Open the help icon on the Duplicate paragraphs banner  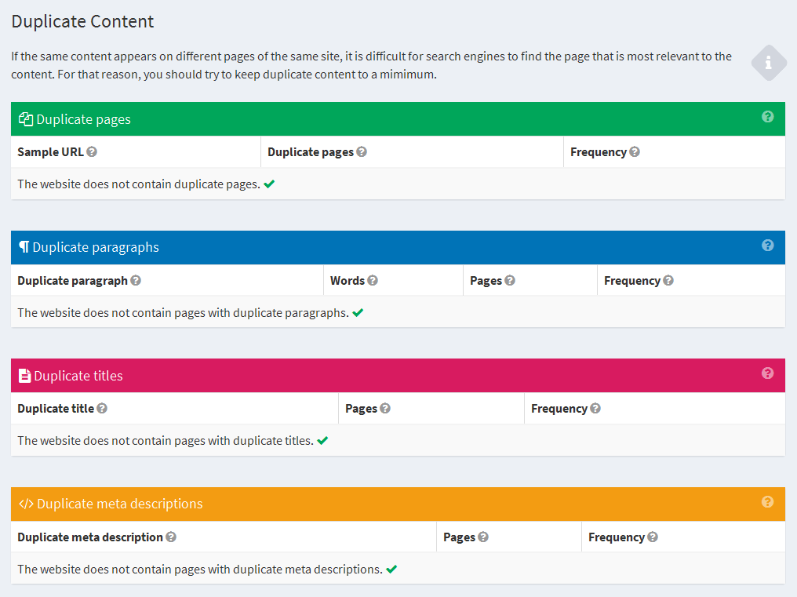[768, 246]
